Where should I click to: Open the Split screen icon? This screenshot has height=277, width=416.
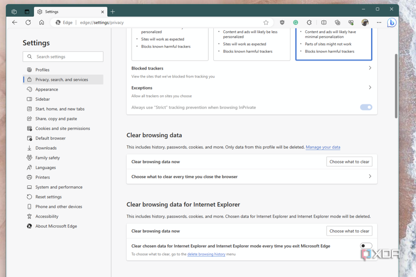pyautogui.click(x=324, y=23)
